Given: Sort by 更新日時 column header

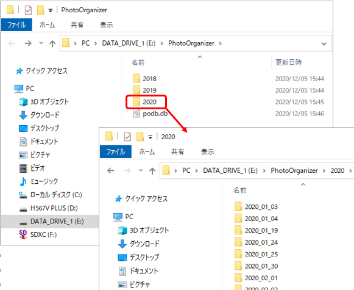Looking at the screenshot, I should [x=289, y=62].
